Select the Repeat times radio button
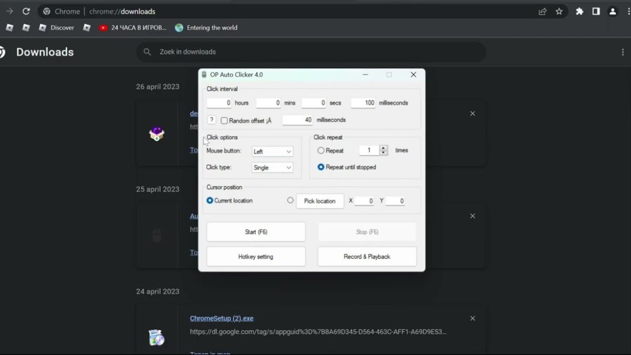 click(321, 150)
